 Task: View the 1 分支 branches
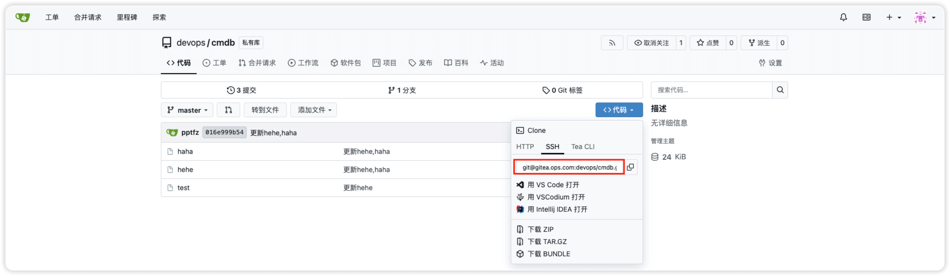(x=402, y=90)
